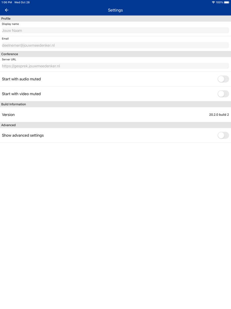Tap the Conference section header
The image size is (231, 309).
(10, 54)
